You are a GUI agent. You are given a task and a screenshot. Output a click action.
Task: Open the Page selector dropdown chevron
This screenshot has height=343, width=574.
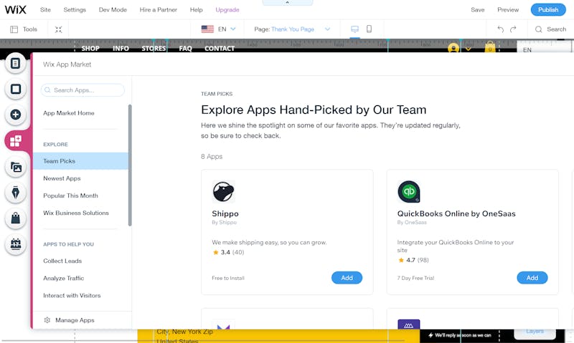[x=328, y=29]
